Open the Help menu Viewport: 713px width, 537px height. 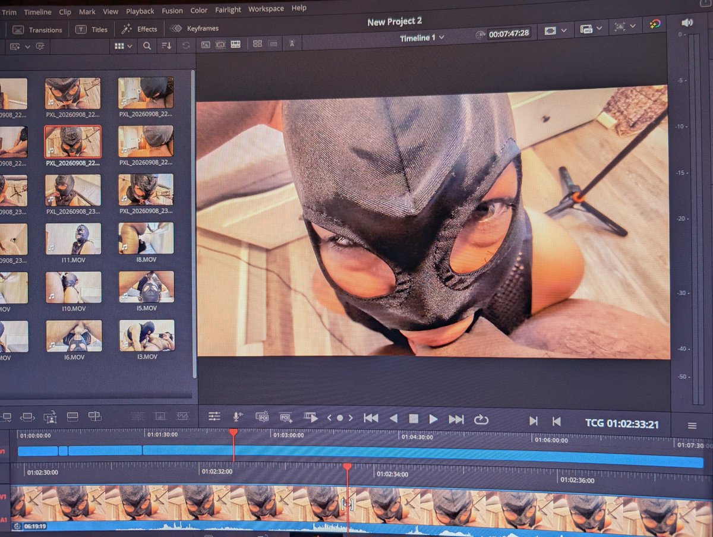coord(299,8)
